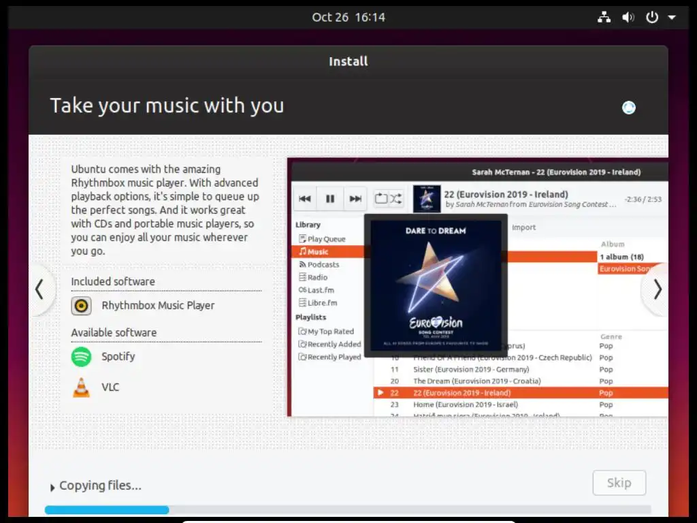Click the installation progress bar

click(348, 509)
